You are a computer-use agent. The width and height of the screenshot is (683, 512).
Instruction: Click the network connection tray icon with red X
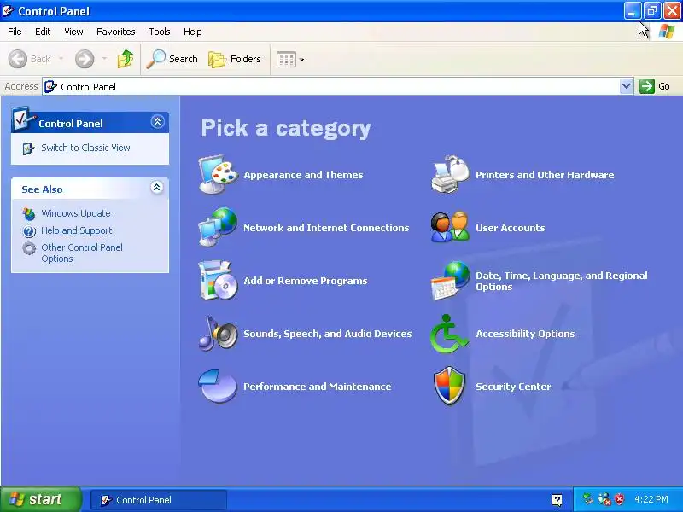[x=604, y=499]
